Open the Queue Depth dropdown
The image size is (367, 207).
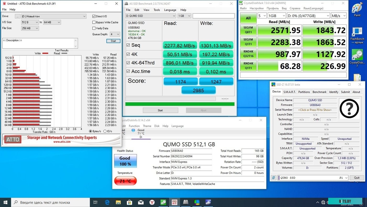tap(115, 34)
